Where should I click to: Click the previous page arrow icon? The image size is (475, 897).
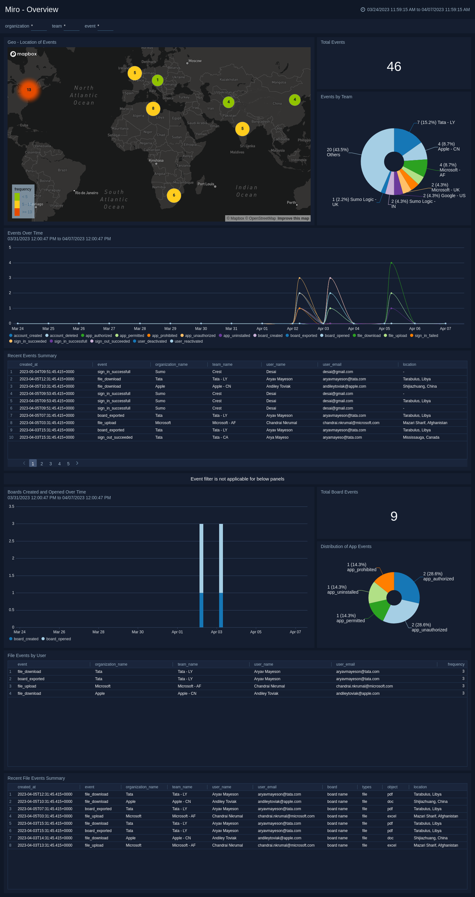pos(24,463)
